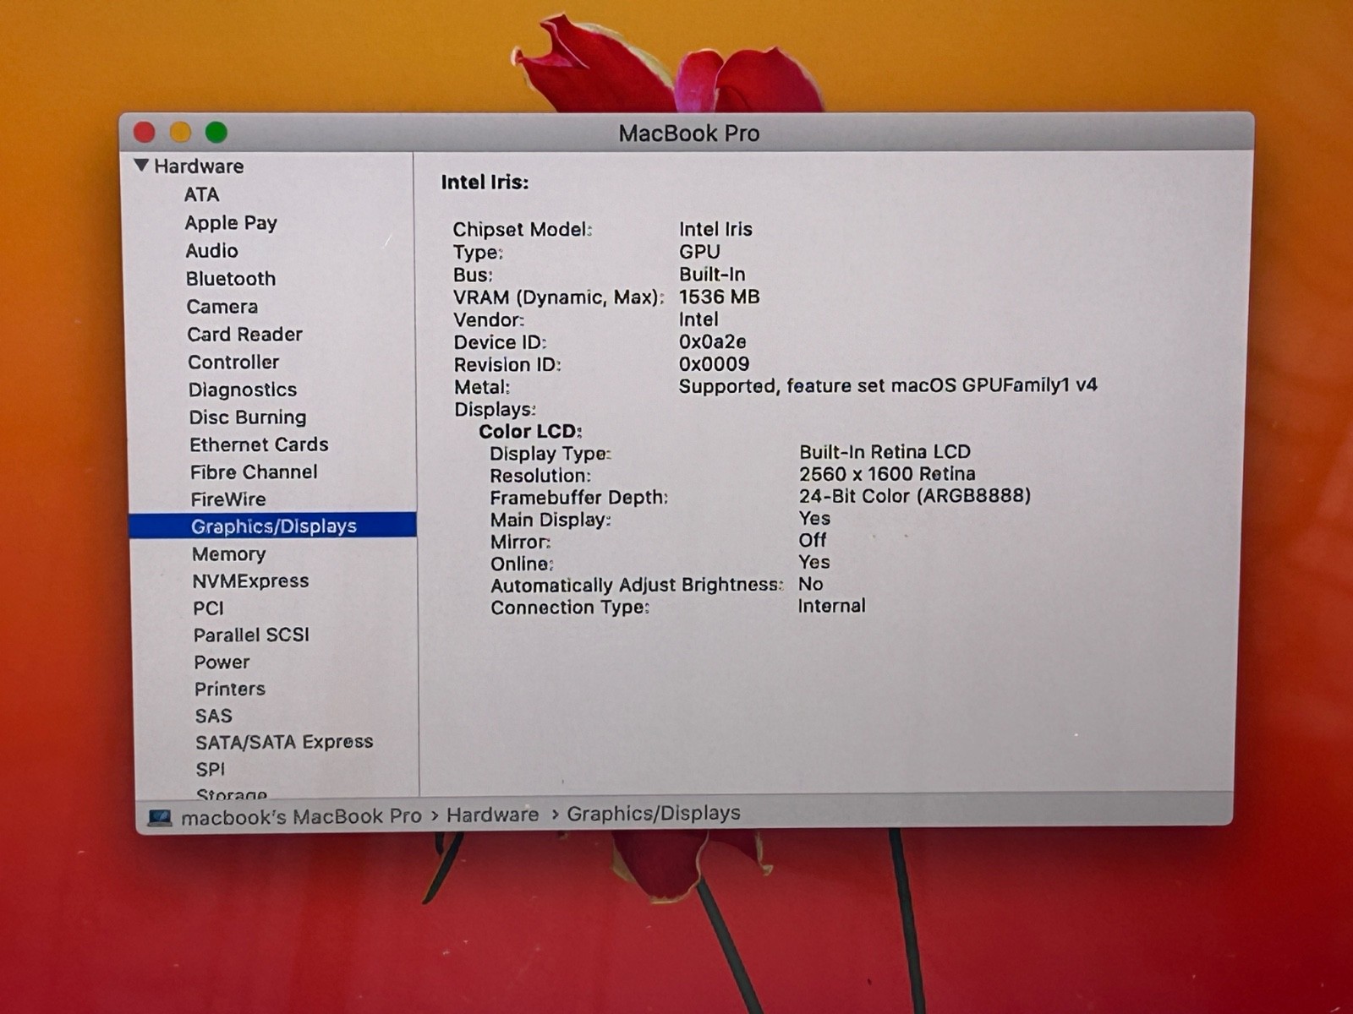Click the Chipset Model label
This screenshot has height=1014, width=1353.
523,230
